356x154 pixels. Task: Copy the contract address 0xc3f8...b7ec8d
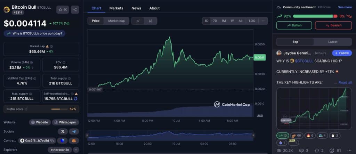pos(52,140)
